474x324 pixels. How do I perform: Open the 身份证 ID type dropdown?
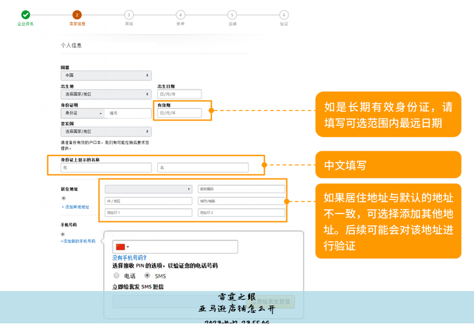[82, 113]
